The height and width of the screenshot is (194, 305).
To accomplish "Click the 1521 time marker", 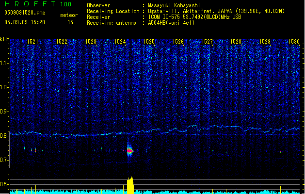I will tap(33, 42).
